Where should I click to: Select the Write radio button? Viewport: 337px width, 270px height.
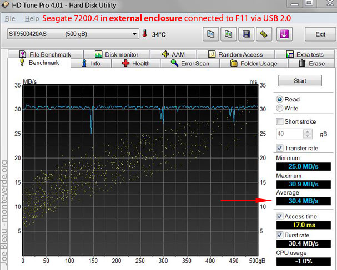pos(280,108)
